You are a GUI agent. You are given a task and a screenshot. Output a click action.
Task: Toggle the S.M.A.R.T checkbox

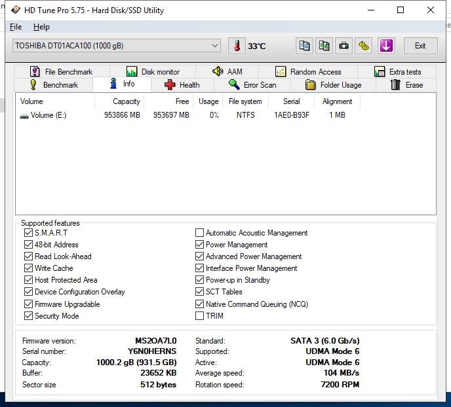point(28,232)
